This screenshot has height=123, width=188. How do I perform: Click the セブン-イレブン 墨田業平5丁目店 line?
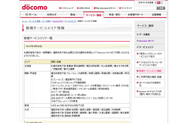click(x=66, y=79)
